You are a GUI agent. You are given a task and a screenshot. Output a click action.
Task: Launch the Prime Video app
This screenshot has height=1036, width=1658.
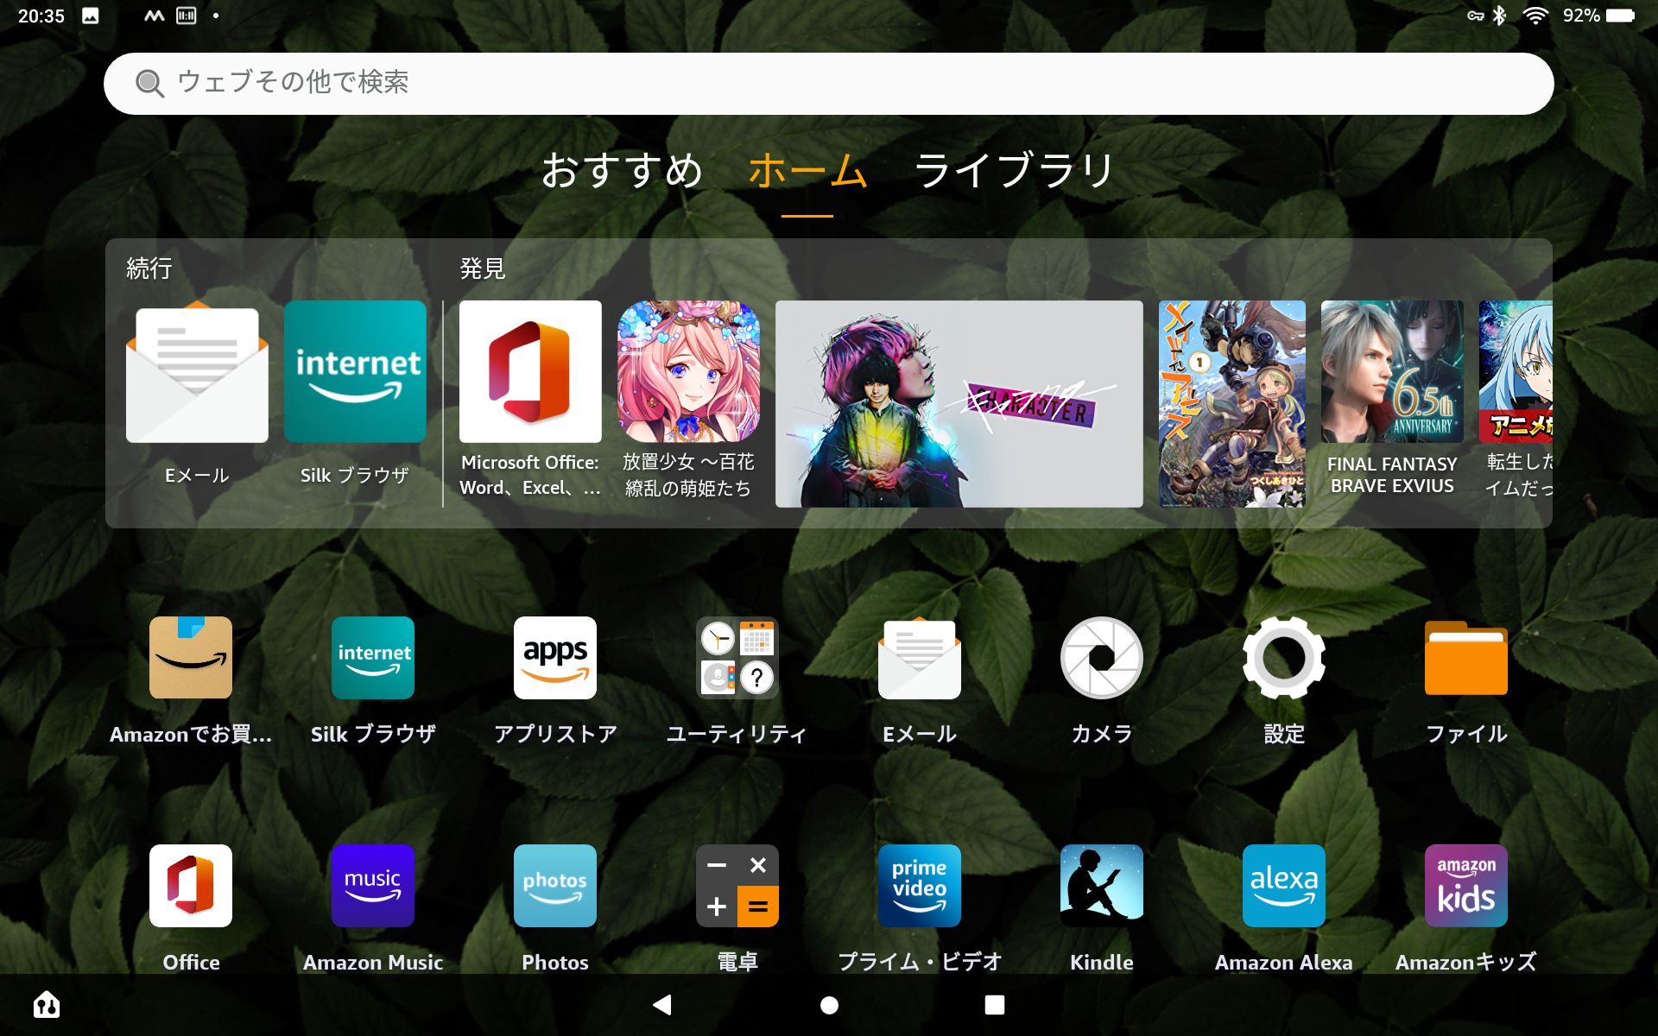(919, 886)
